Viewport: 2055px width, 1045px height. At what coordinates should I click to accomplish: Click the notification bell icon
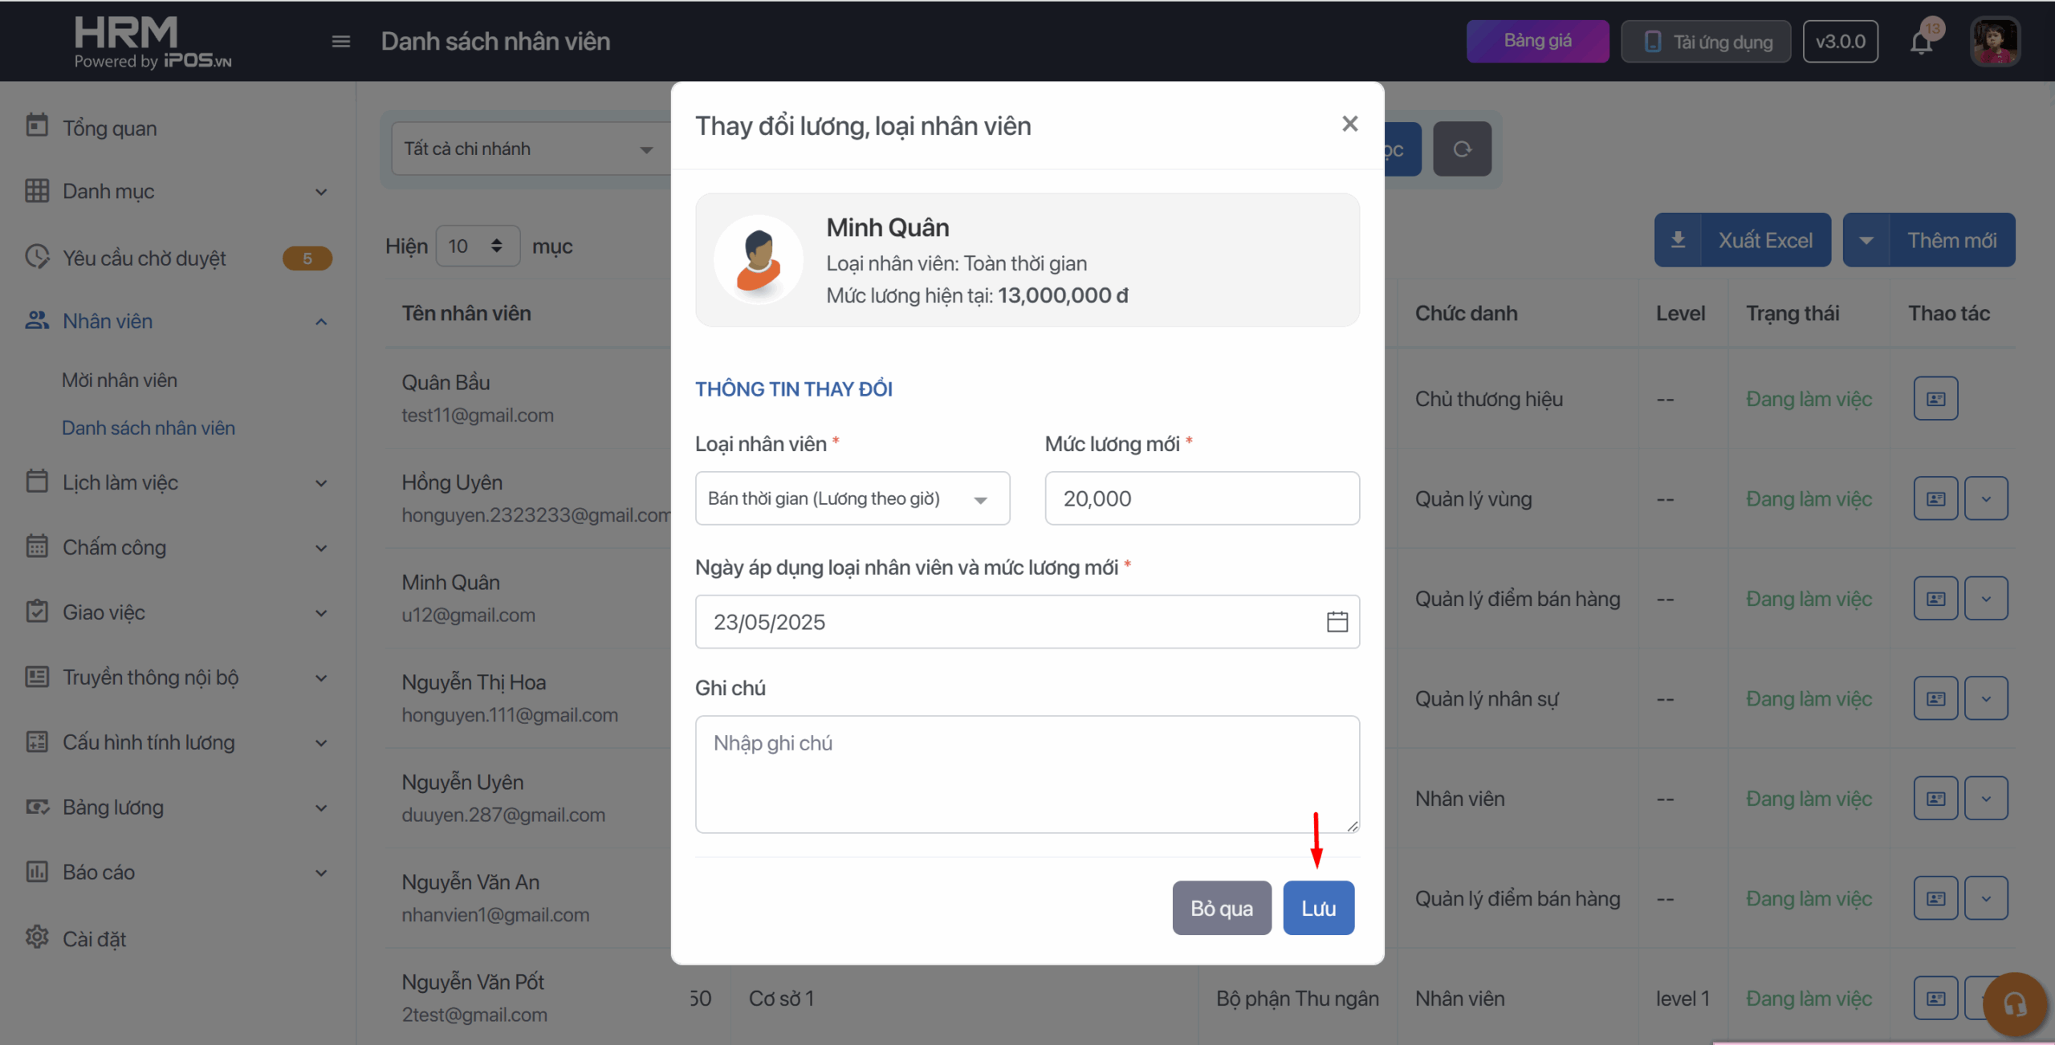(1921, 42)
